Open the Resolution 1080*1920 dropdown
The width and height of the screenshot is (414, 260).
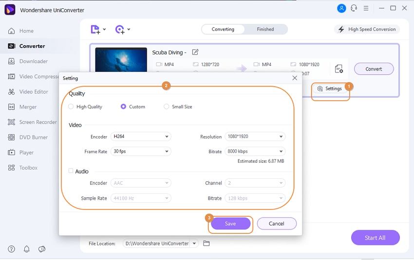(x=255, y=137)
